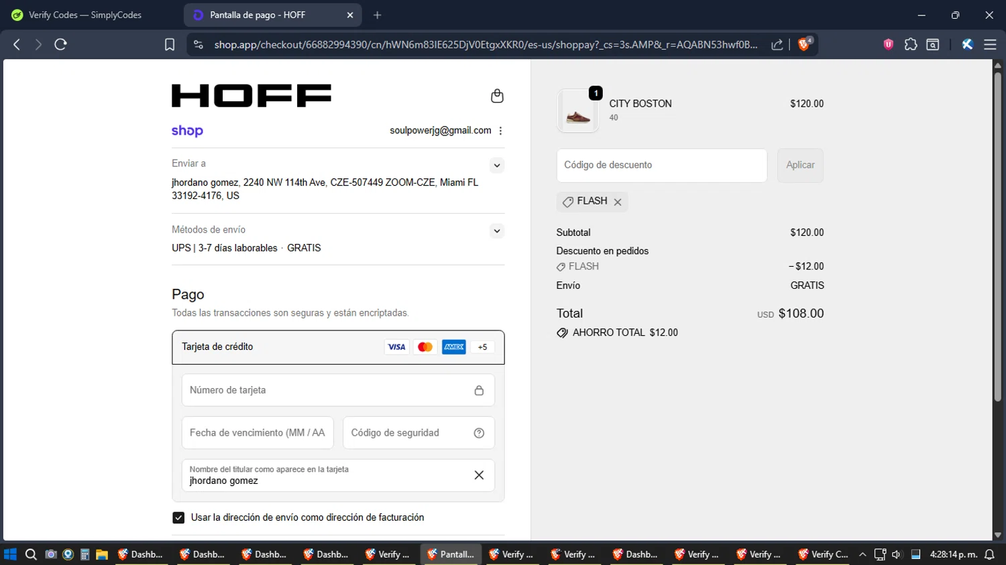Click the padlock icon in card number field

[x=479, y=390]
